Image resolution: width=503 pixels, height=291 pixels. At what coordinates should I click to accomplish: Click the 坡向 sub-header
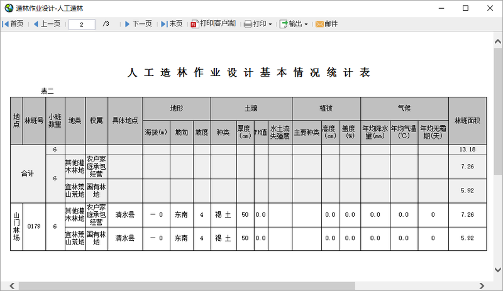coord(182,133)
